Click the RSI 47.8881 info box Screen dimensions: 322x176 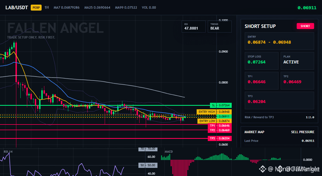[193, 26]
